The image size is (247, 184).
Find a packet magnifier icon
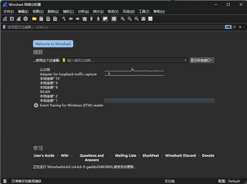[64, 19]
